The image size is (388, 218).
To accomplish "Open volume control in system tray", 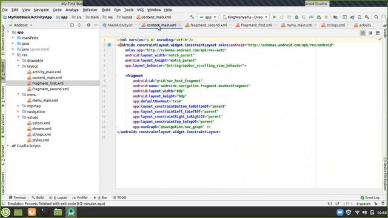I will click(364, 213).
